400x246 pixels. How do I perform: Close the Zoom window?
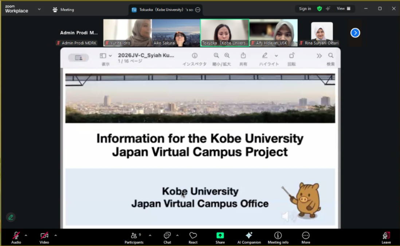393,9
